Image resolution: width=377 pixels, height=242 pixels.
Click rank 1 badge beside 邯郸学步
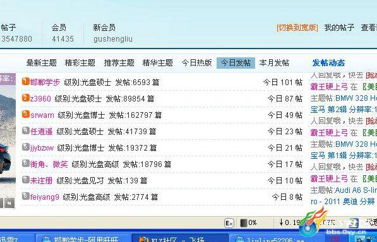pos(26,81)
